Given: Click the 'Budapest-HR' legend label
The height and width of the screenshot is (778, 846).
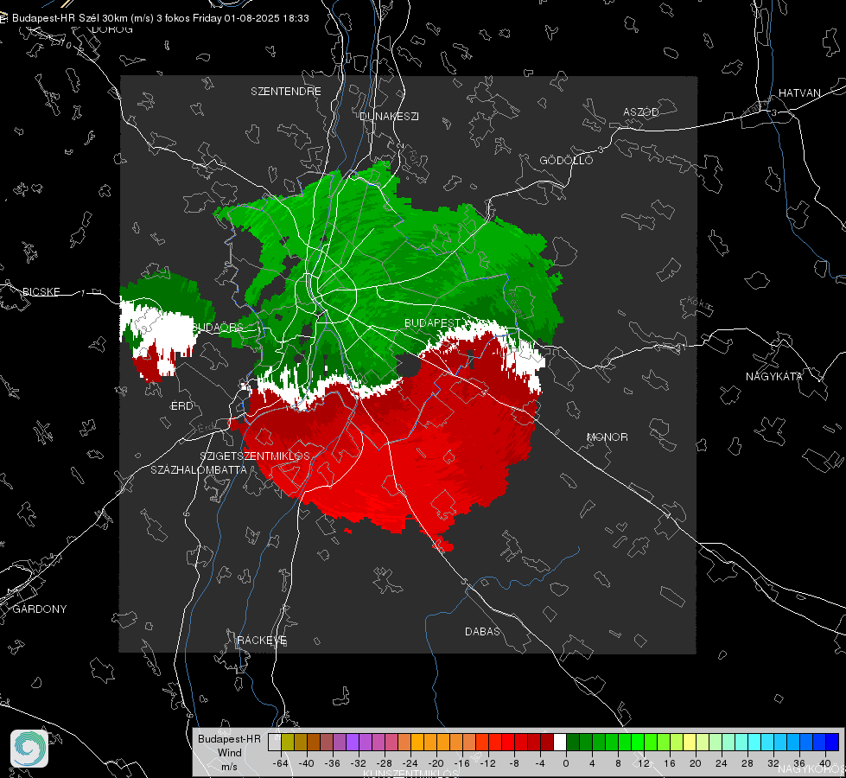Looking at the screenshot, I should (x=229, y=739).
